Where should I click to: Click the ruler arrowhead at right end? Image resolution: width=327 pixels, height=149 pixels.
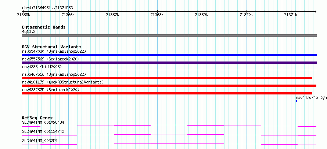tap(316, 11)
